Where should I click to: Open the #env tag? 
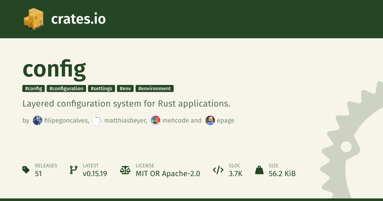coord(125,88)
